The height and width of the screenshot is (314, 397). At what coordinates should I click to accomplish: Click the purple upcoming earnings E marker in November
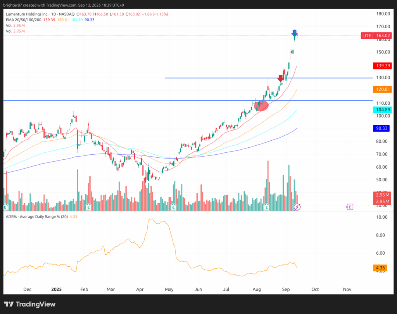[350, 207]
